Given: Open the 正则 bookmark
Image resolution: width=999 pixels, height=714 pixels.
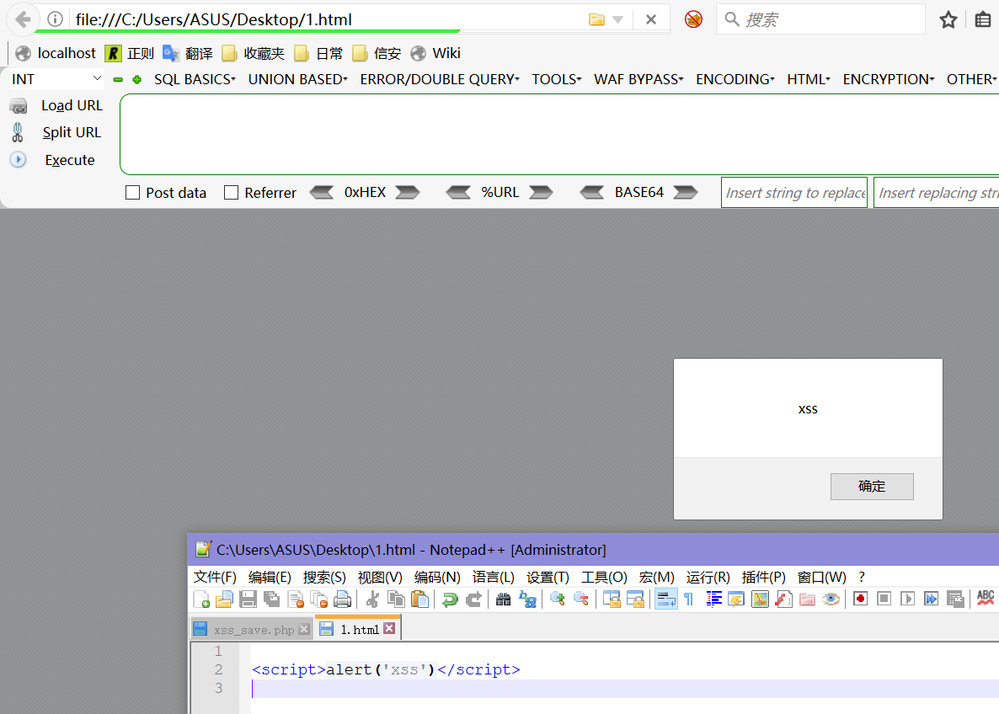Looking at the screenshot, I should tap(130, 54).
